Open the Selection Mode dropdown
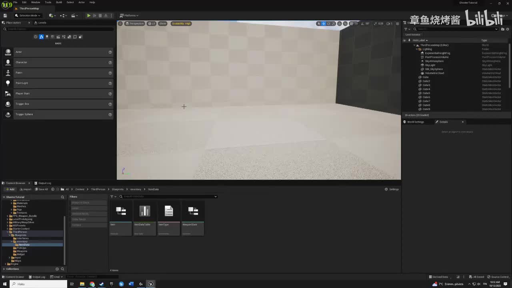This screenshot has height=288, width=512. [x=28, y=16]
